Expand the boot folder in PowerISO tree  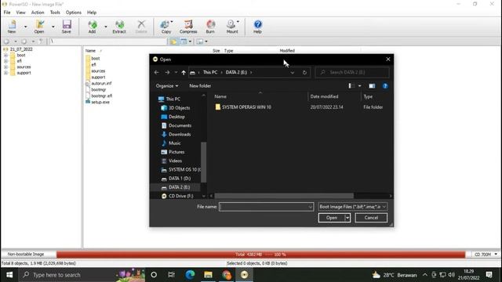(x=5, y=56)
